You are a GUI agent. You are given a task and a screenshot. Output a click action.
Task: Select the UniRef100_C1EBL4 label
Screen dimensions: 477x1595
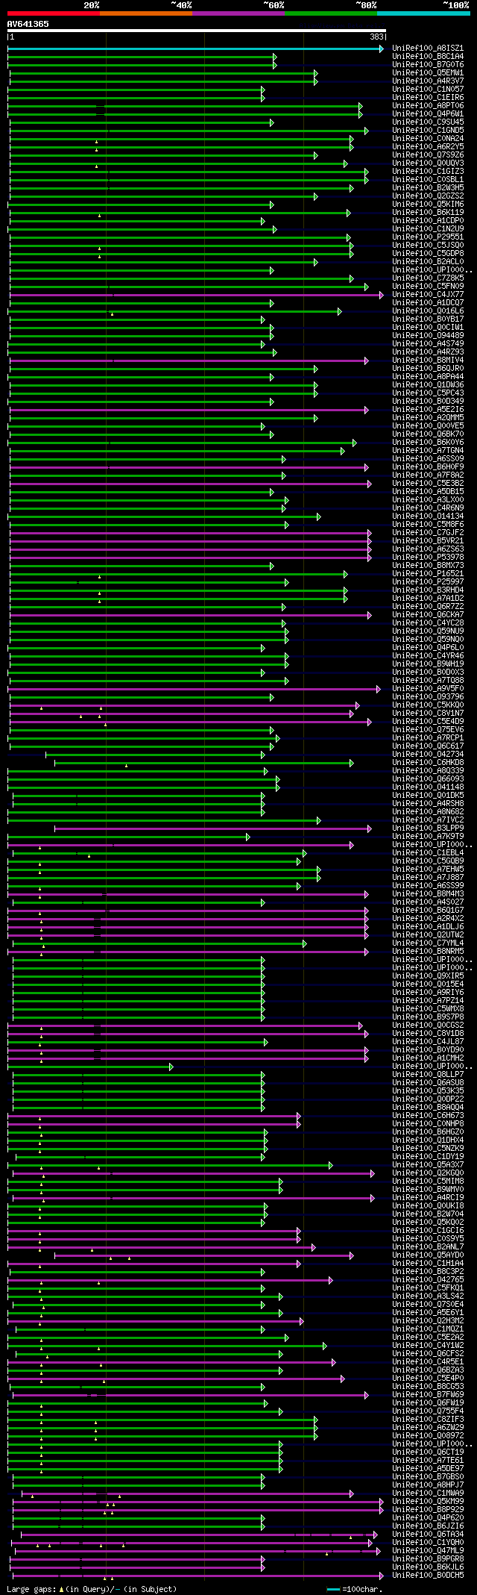[x=428, y=853]
